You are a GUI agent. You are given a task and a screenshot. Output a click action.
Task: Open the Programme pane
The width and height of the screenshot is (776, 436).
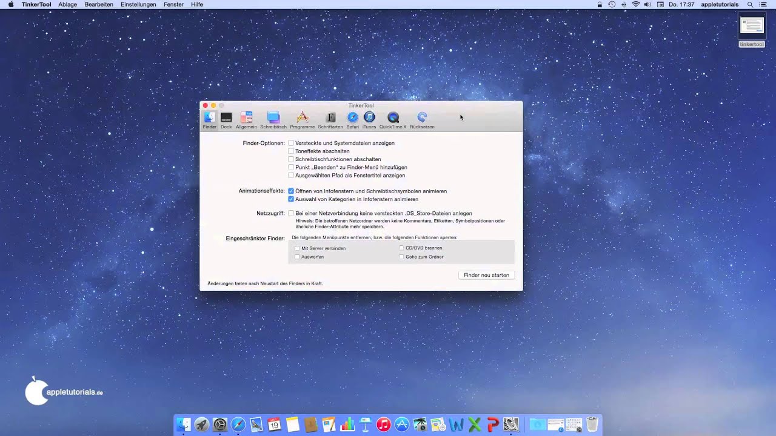point(302,120)
